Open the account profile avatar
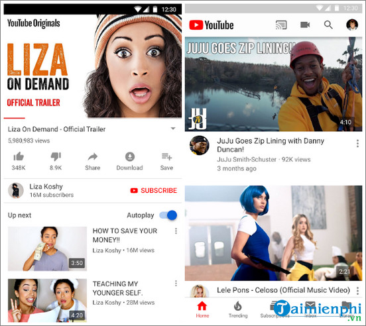Screen dimensions: 366x326 [352, 25]
